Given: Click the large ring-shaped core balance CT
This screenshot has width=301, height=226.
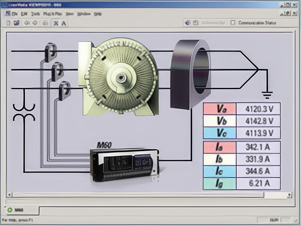Looking at the screenshot, I should [x=190, y=75].
